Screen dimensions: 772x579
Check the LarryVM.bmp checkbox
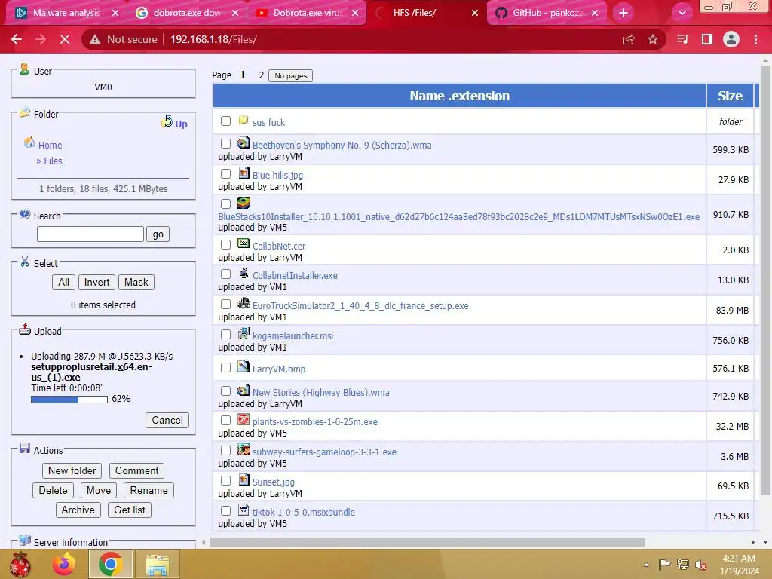[x=225, y=368]
